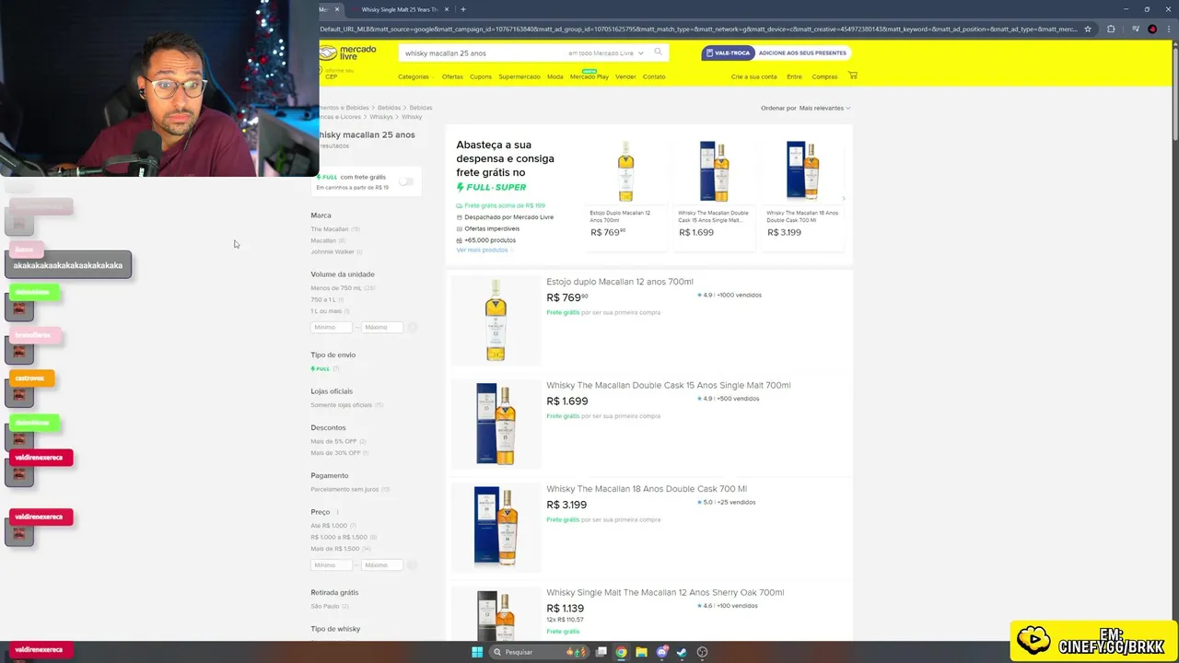Click the maximum price input field

pyautogui.click(x=381, y=564)
